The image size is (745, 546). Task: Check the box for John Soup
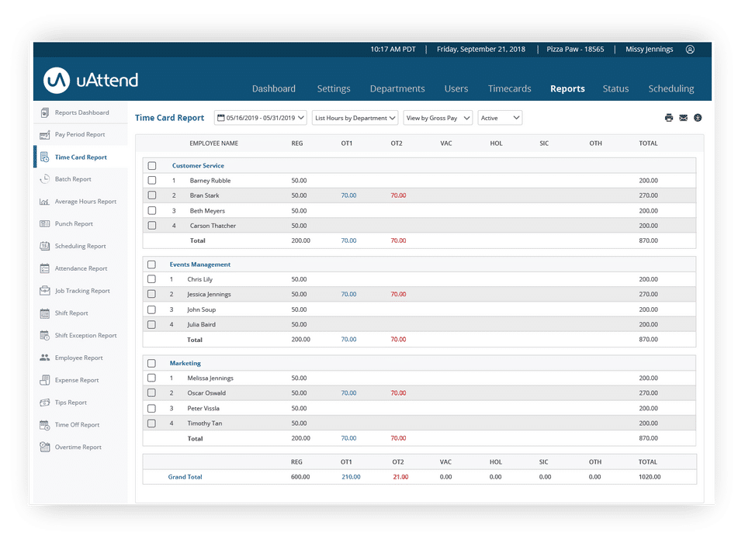151,309
